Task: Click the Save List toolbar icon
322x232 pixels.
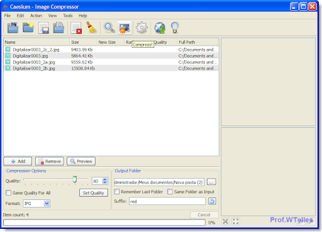Action: pyautogui.click(x=43, y=28)
